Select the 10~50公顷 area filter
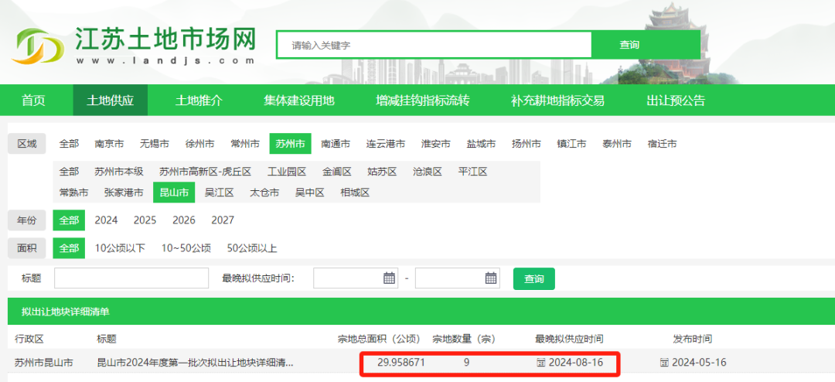This screenshot has height=382, width=835. pyautogui.click(x=186, y=248)
